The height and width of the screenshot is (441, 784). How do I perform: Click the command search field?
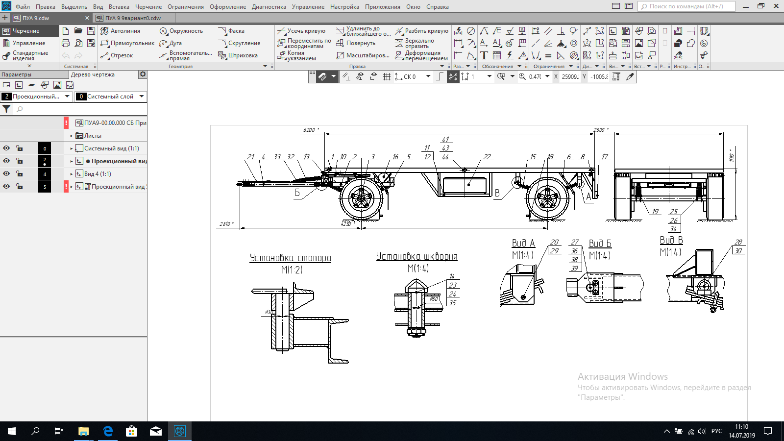tap(686, 6)
